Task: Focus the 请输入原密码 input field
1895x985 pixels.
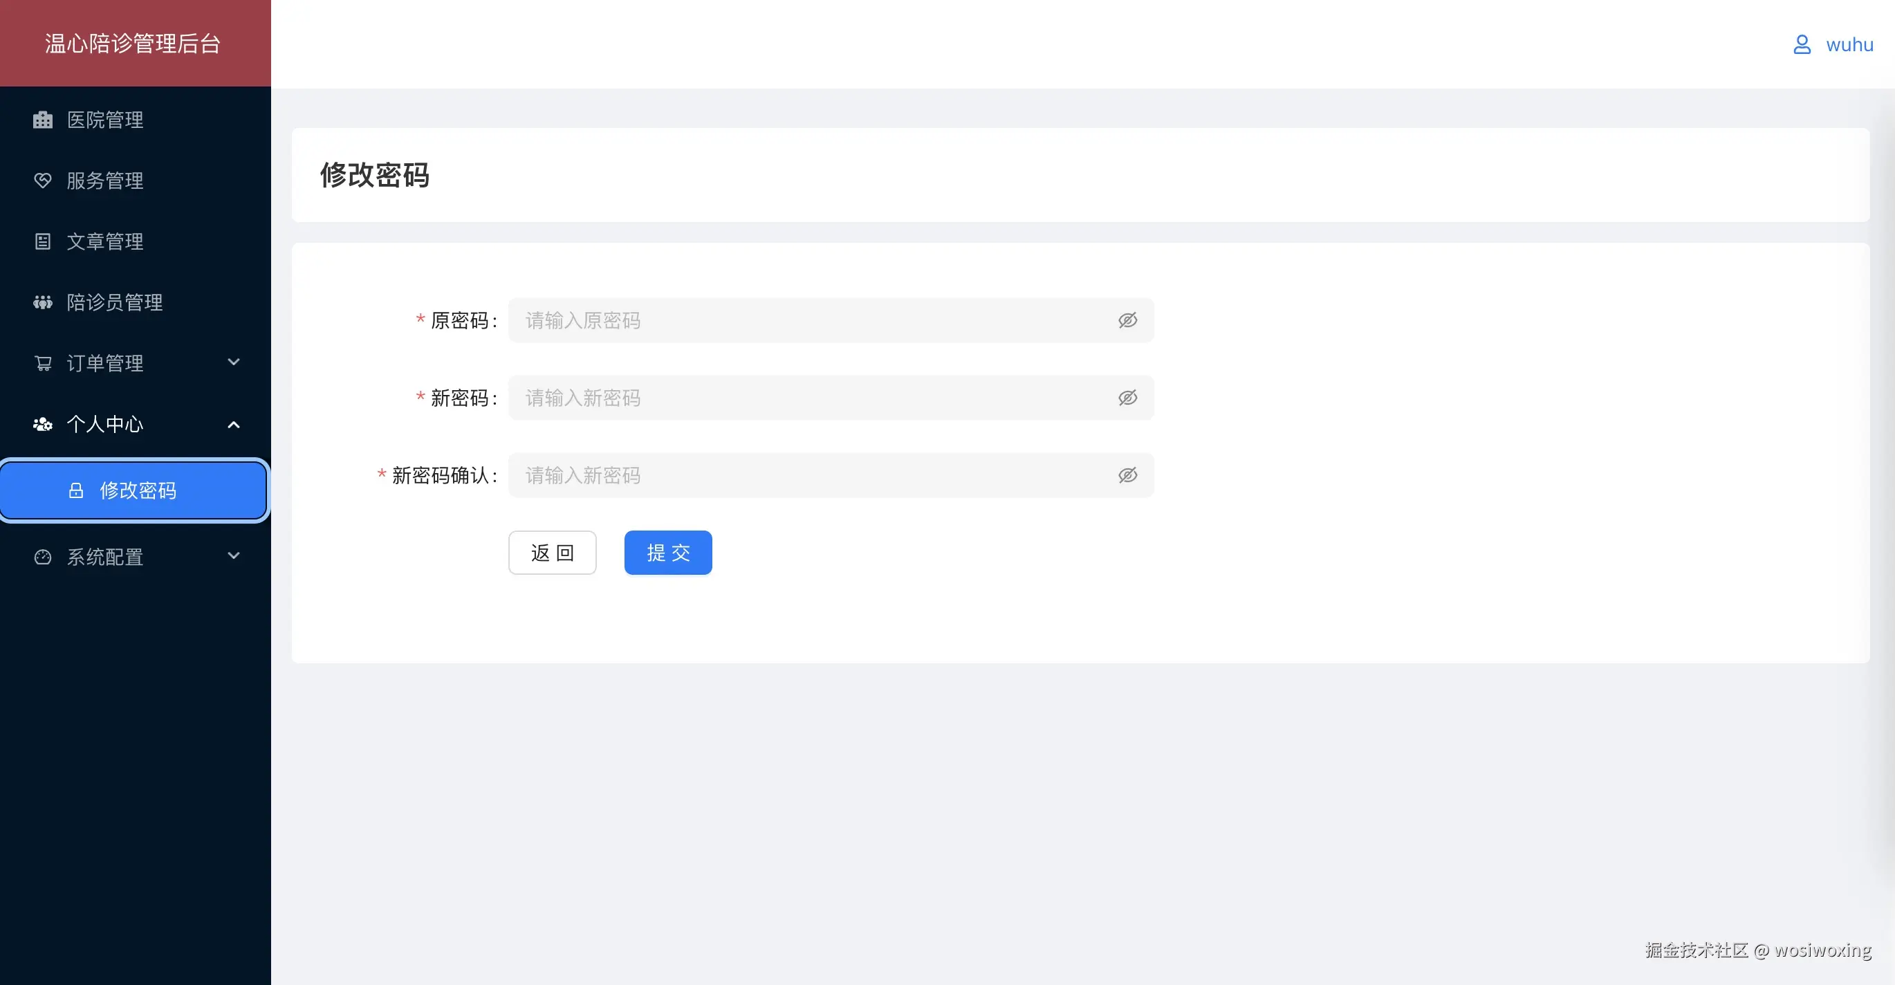Action: pos(809,320)
